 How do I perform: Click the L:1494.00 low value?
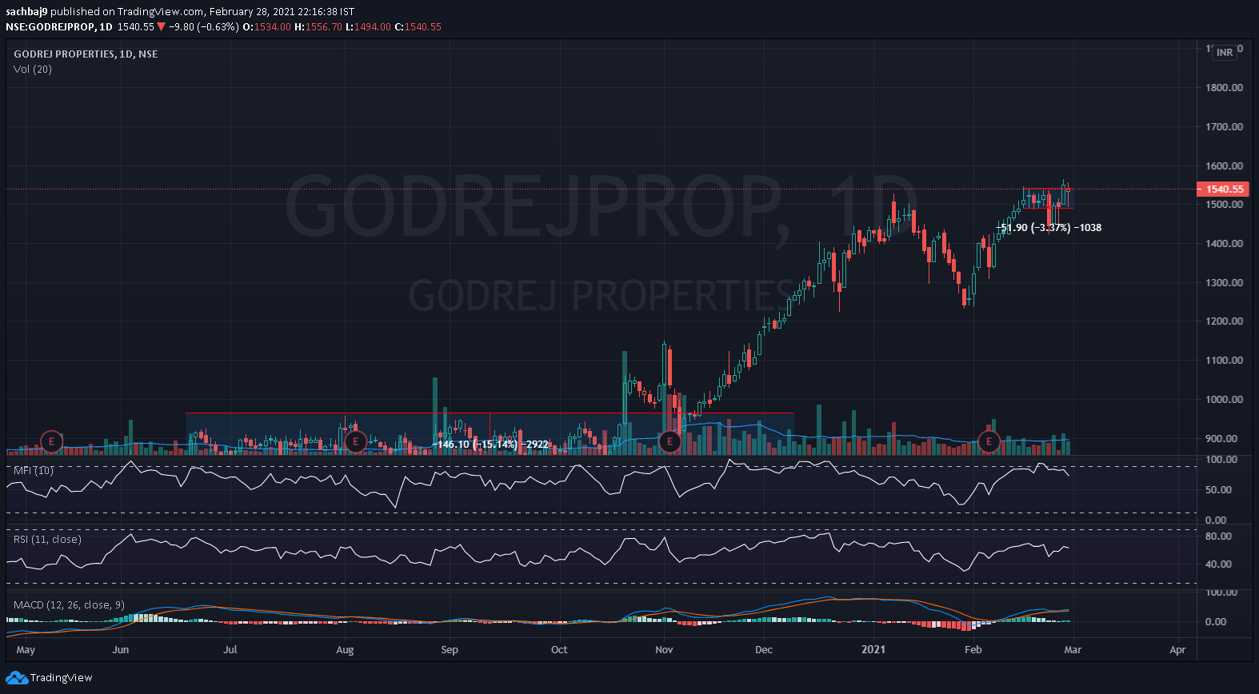point(368,26)
